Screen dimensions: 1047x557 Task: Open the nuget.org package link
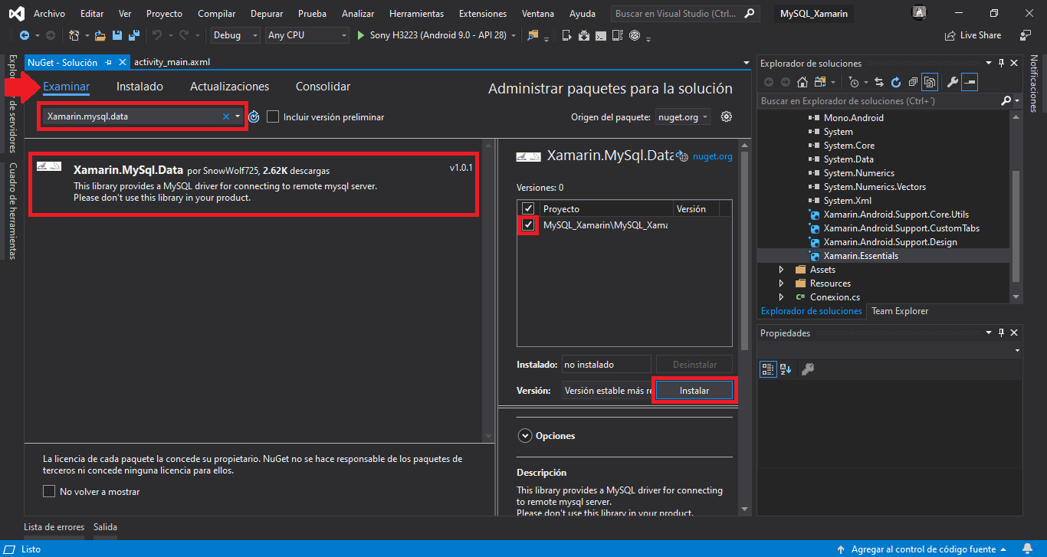tap(713, 156)
